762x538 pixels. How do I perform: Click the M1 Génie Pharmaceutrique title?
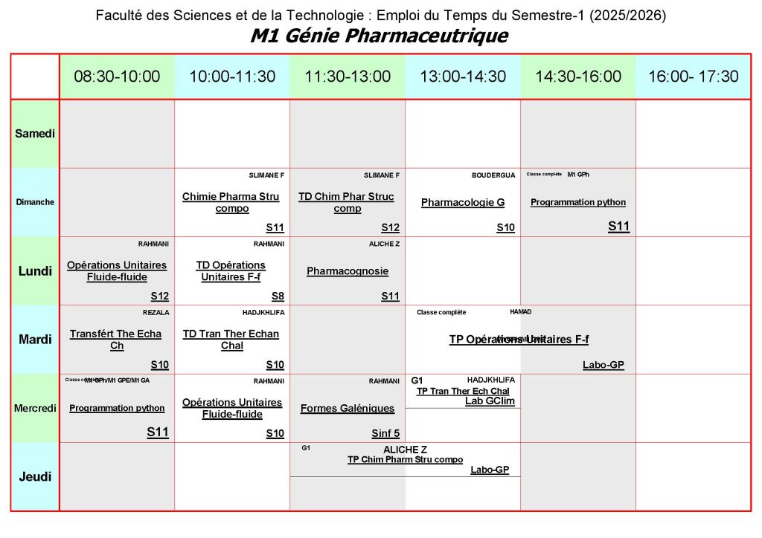click(380, 36)
